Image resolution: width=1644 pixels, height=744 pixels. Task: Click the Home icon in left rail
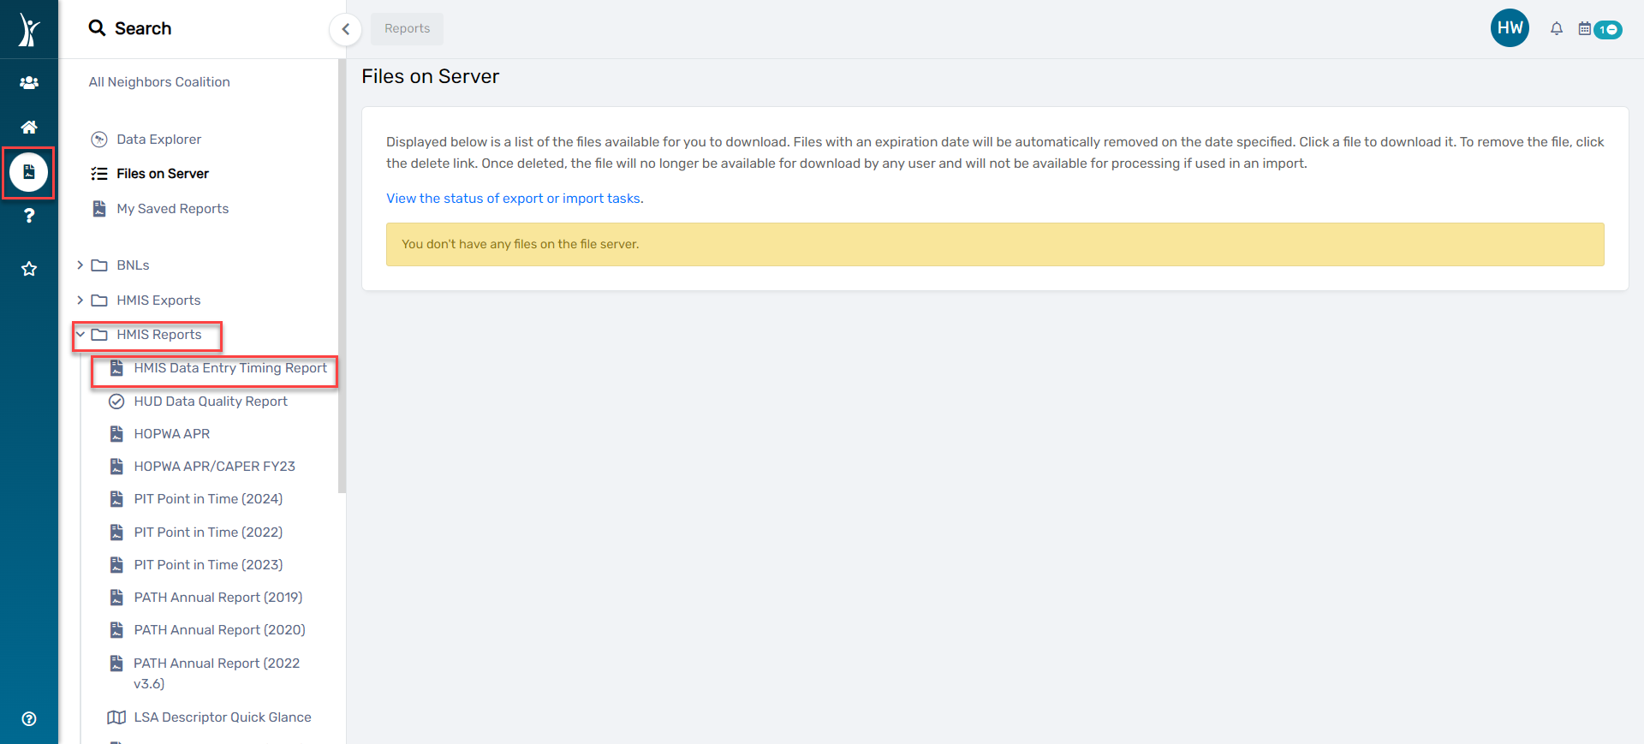(x=29, y=128)
